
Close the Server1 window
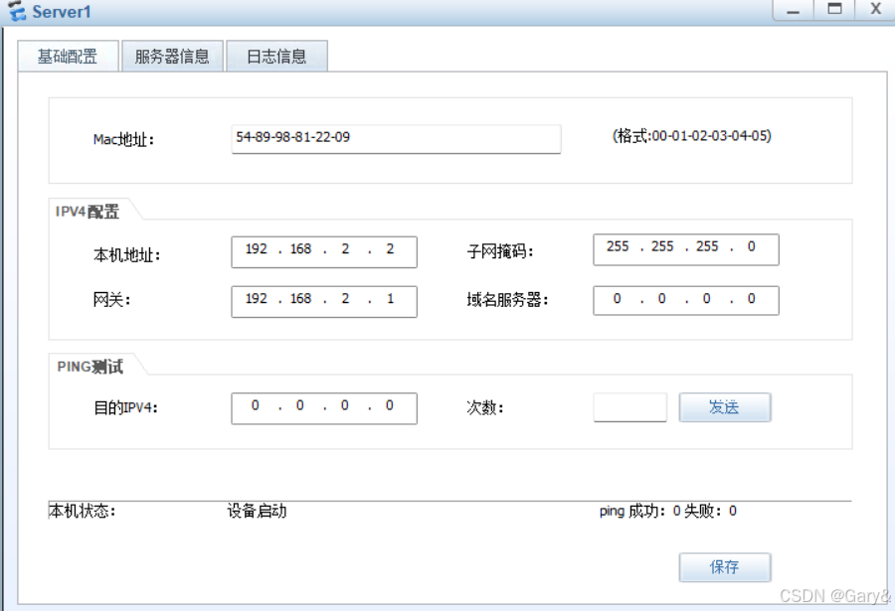coord(875,10)
